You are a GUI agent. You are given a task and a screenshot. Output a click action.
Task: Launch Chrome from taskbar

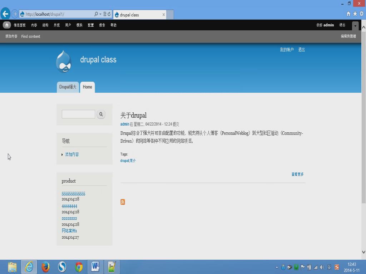(x=79, y=267)
